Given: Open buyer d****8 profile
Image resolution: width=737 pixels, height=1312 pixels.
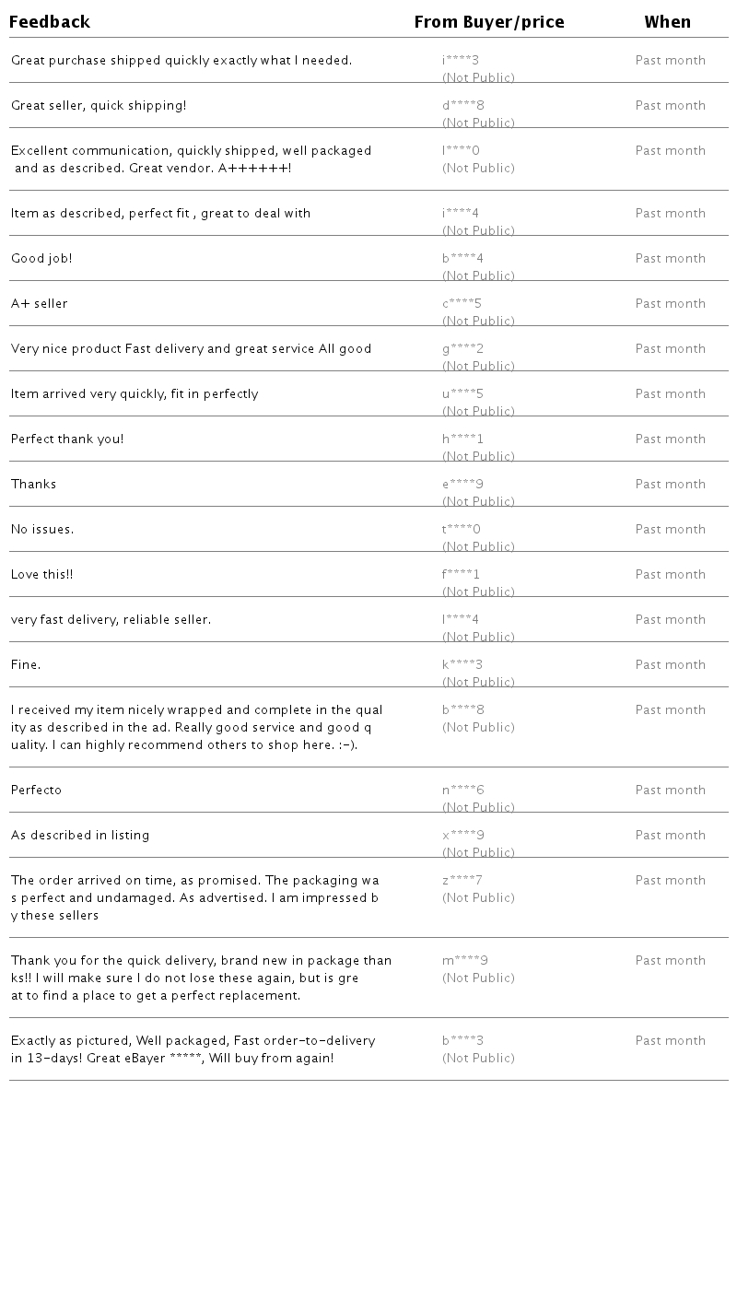Looking at the screenshot, I should (462, 106).
